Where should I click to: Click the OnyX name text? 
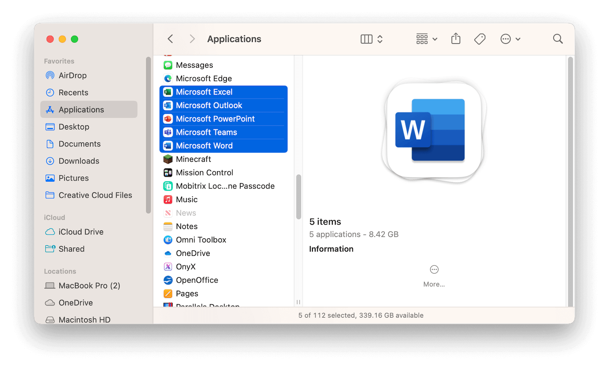[x=186, y=267]
